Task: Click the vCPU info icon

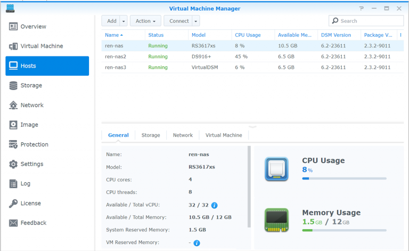Action: pos(214,205)
